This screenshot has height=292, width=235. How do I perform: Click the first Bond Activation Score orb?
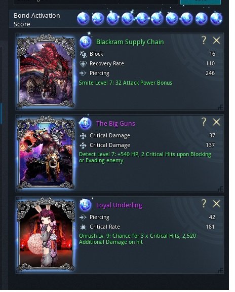[x=83, y=18]
